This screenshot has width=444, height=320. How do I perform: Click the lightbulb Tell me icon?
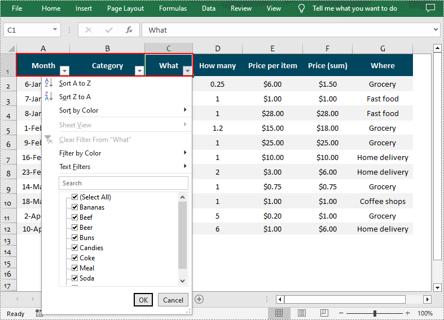302,8
